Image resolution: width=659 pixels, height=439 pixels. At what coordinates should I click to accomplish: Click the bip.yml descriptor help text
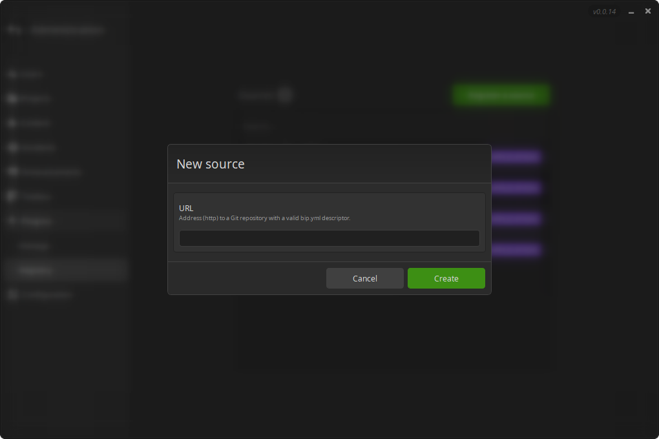click(x=264, y=218)
